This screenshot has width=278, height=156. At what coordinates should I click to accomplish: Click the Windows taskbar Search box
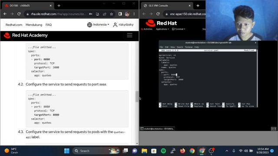click(x=96, y=151)
